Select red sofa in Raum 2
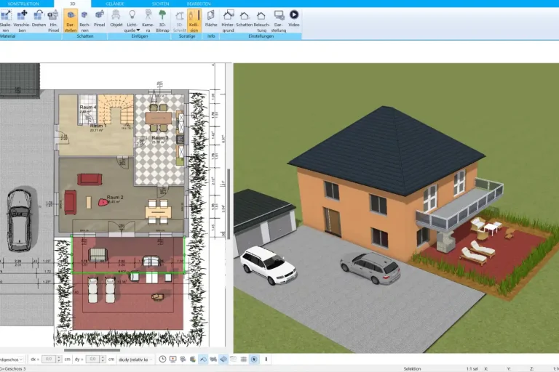559x372 pixels. point(90,179)
